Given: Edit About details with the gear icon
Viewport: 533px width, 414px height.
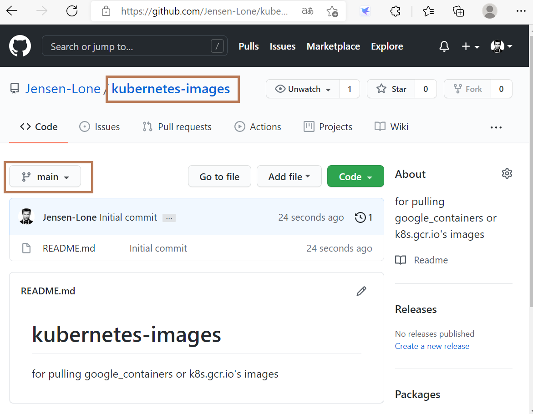Looking at the screenshot, I should point(507,173).
